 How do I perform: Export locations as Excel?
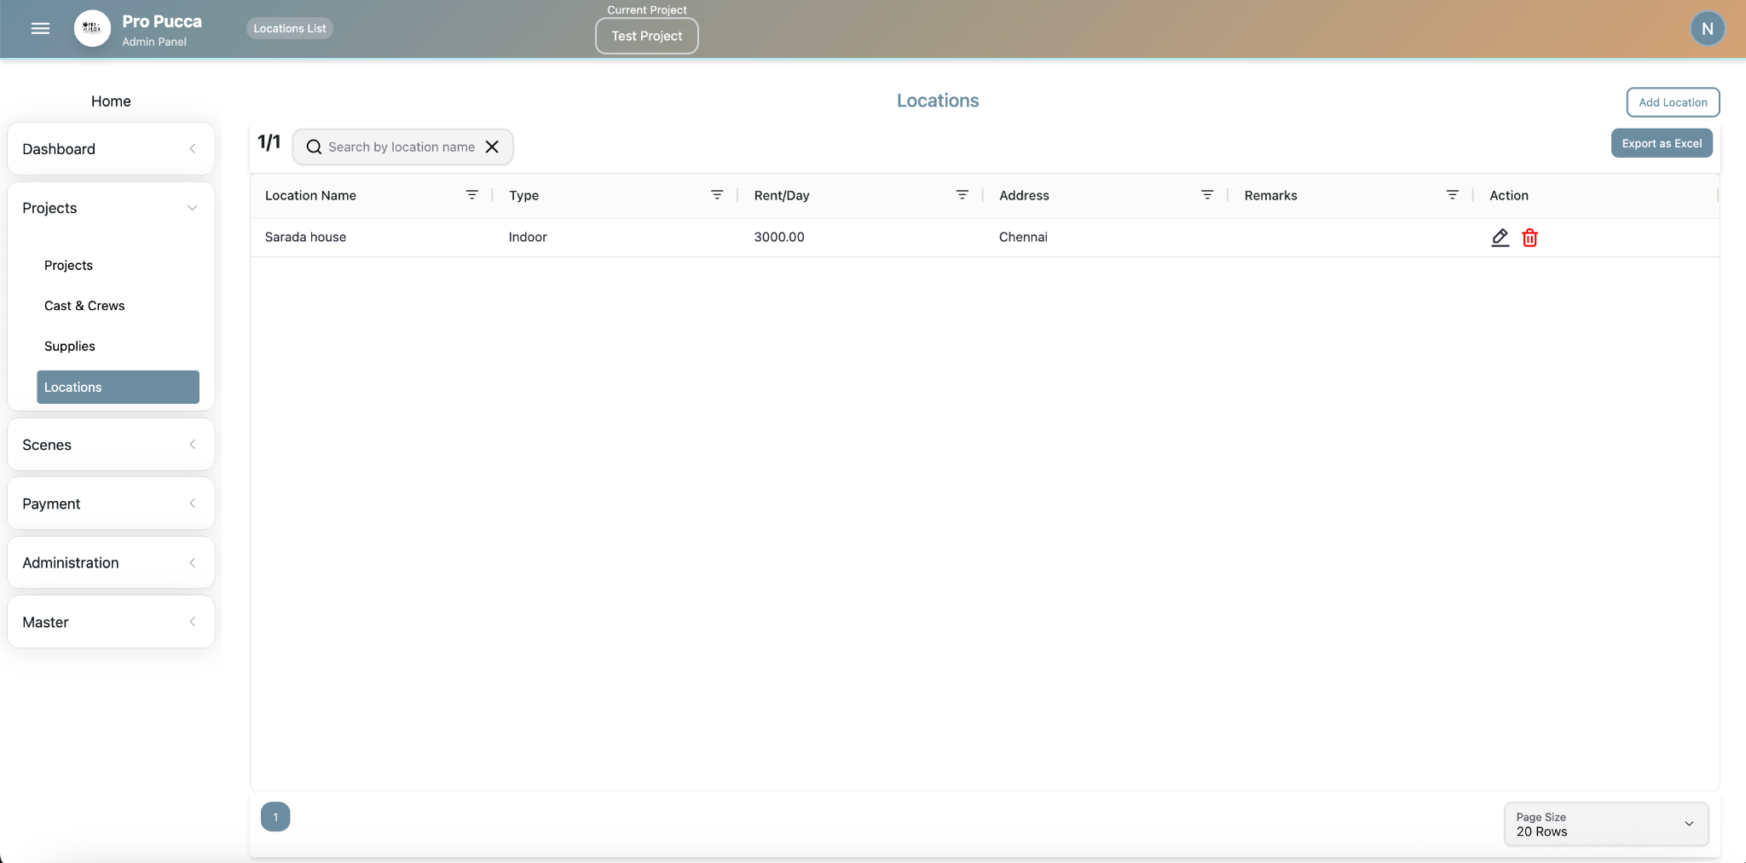1661,143
